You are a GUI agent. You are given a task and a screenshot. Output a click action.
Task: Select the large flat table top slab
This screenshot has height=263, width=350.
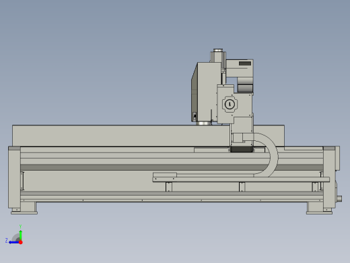coord(121,136)
